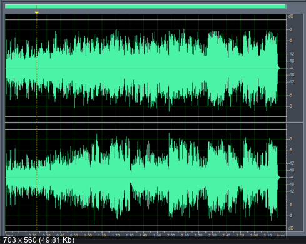Screen dimensions: 306x244
Task: Click the green overview bar above the waveform
Action: click(145, 7)
